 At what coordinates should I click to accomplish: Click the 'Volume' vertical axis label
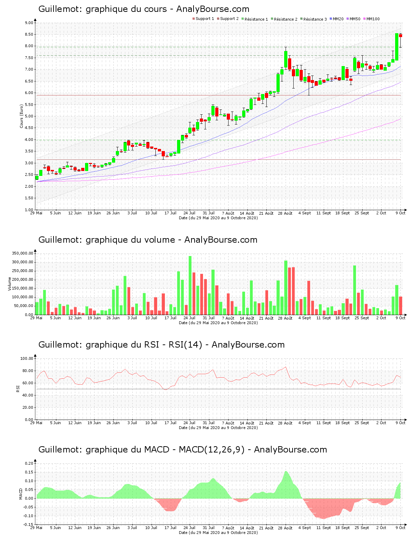point(9,284)
